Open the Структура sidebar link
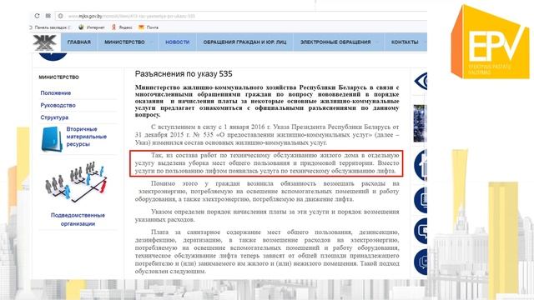534x300 pixels. pos(54,117)
